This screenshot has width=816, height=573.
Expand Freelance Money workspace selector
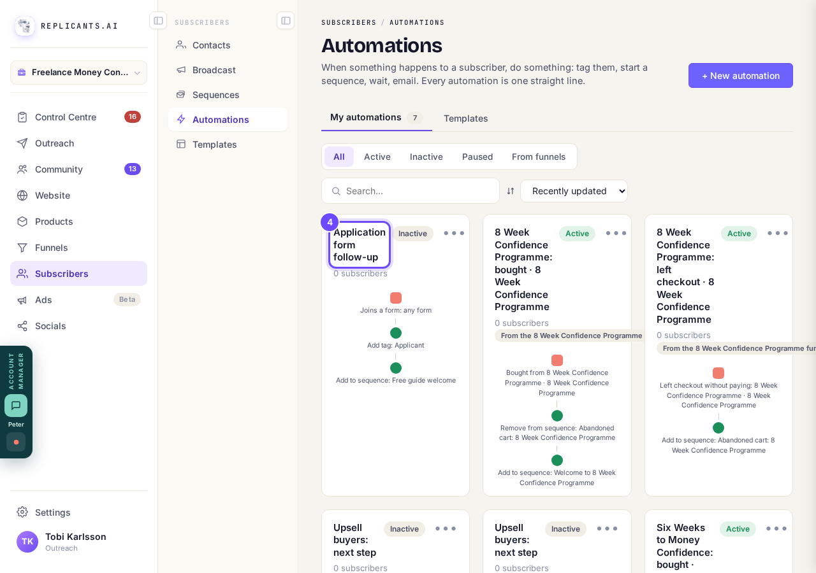pos(78,73)
